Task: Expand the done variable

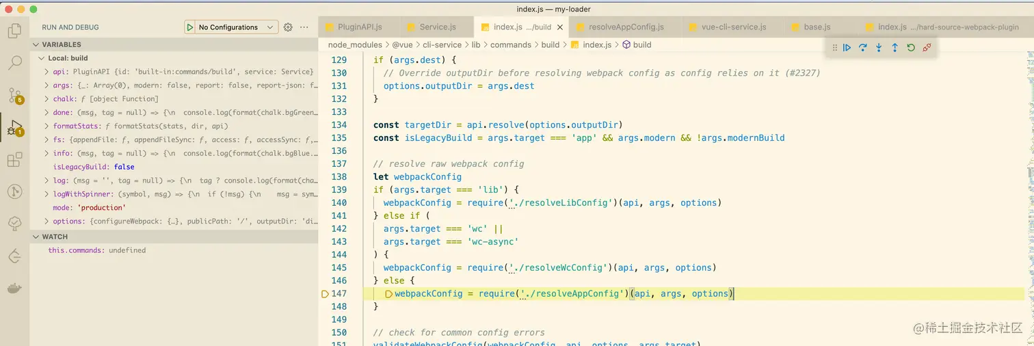Action: (x=47, y=113)
